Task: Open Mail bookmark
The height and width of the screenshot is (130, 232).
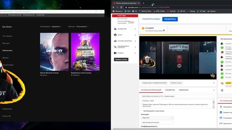Action: click(127, 11)
